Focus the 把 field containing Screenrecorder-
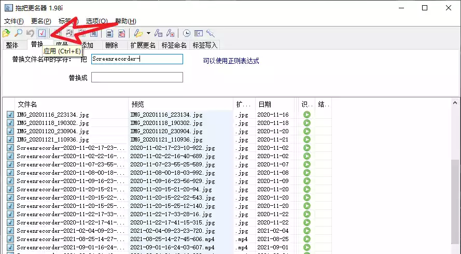The height and width of the screenshot is (254, 461). pos(137,59)
